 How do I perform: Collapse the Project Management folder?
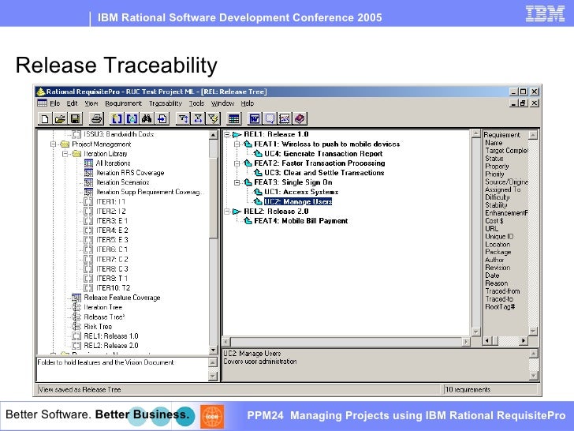(x=53, y=144)
